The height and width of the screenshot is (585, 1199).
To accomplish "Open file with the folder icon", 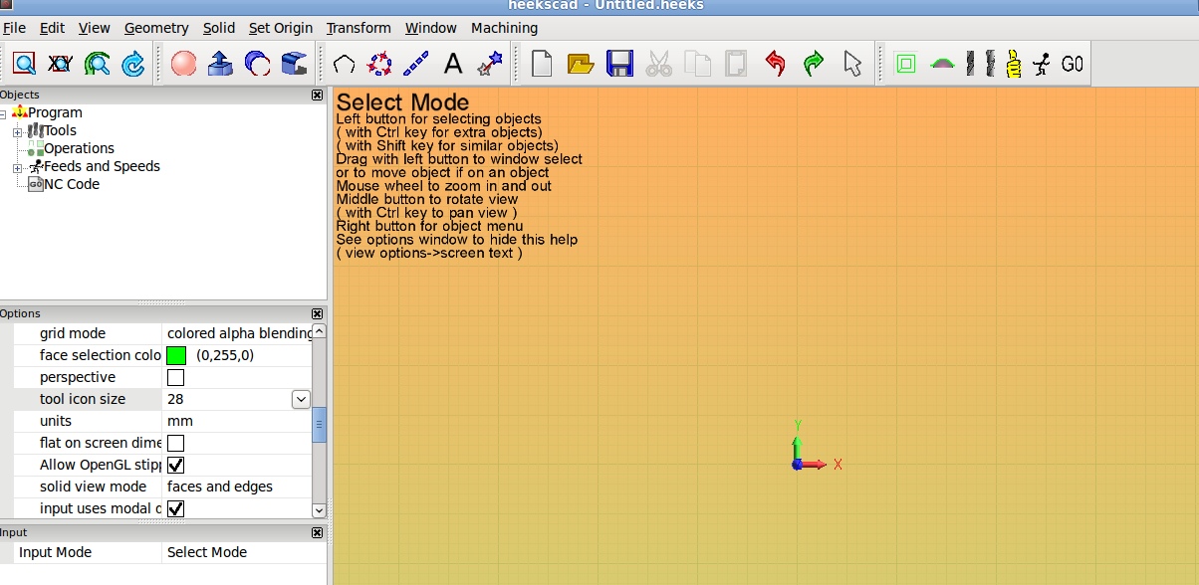I will point(581,65).
